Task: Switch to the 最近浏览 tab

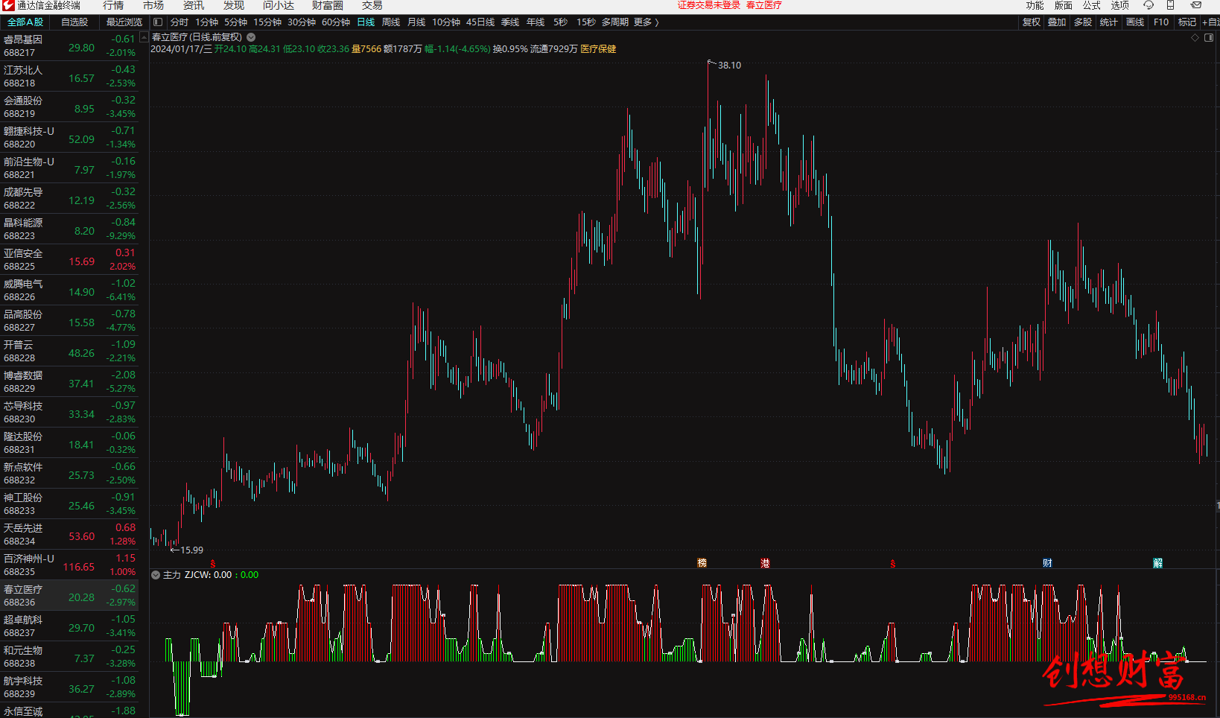Action: coord(124,22)
